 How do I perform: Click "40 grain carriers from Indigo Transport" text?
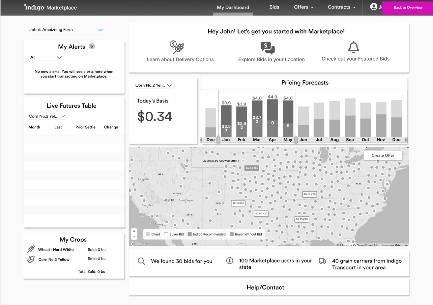[x=367, y=264]
